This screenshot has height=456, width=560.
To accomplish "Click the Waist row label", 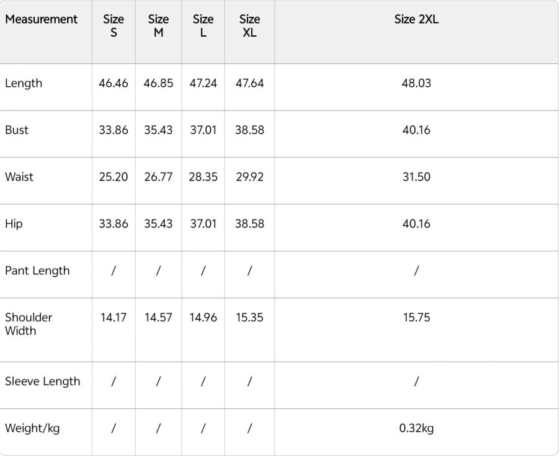I will point(19,177).
